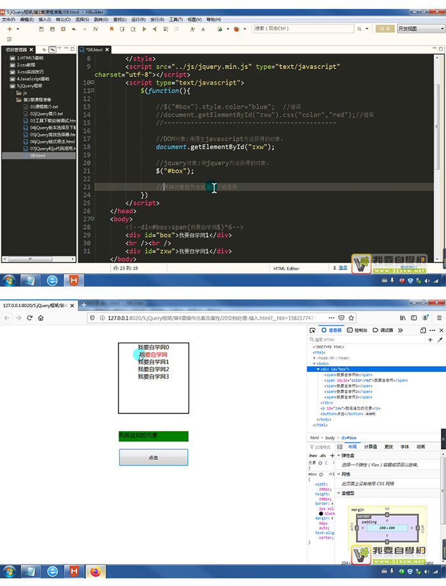Viewport: 446px width, 586px height.
Task: Show more devtools tabs with double chevron
Action: point(400,331)
